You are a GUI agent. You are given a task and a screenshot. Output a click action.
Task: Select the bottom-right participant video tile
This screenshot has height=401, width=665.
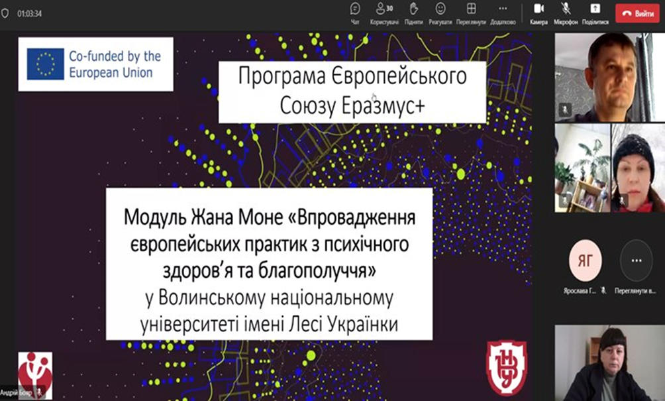[608, 363]
